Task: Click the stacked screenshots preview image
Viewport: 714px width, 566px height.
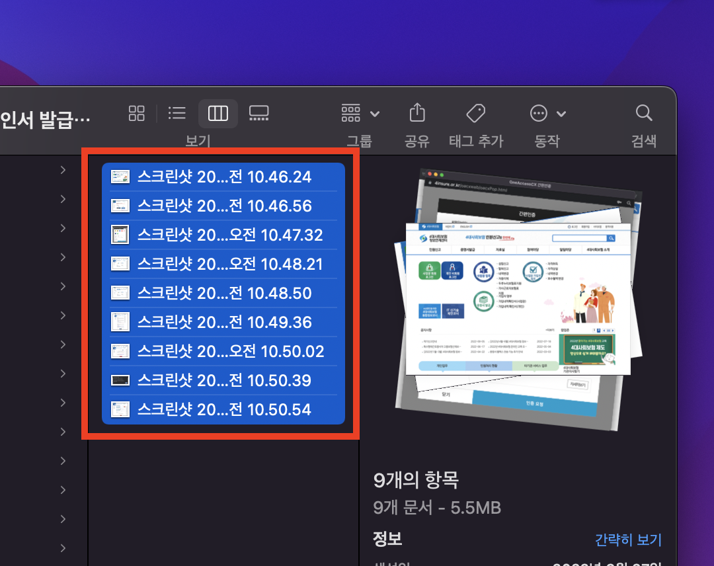Action: [x=518, y=300]
